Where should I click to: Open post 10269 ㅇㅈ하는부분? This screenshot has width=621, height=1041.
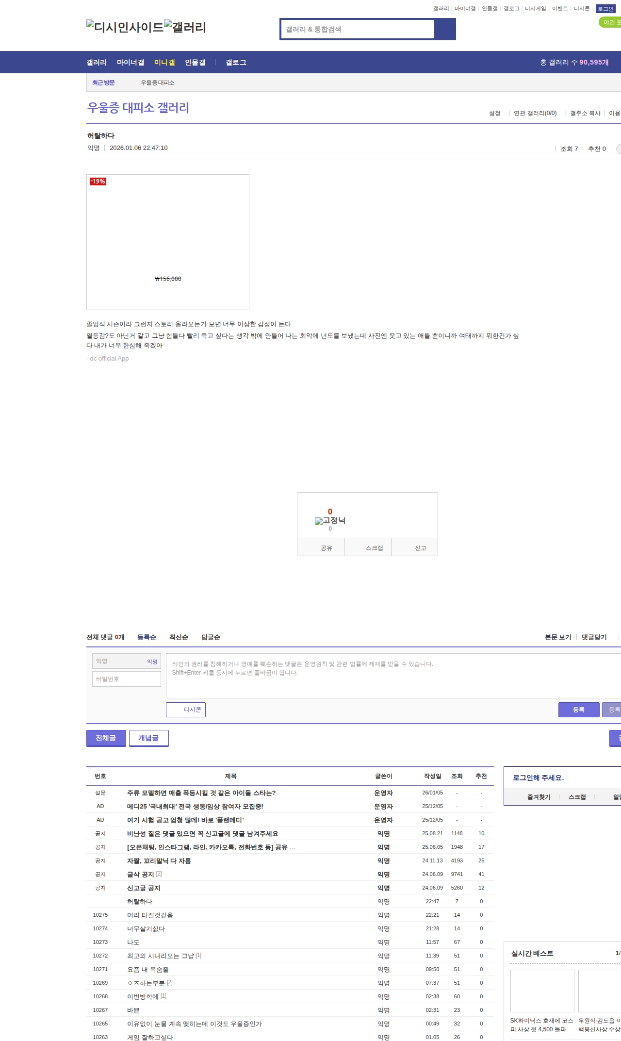(x=146, y=983)
